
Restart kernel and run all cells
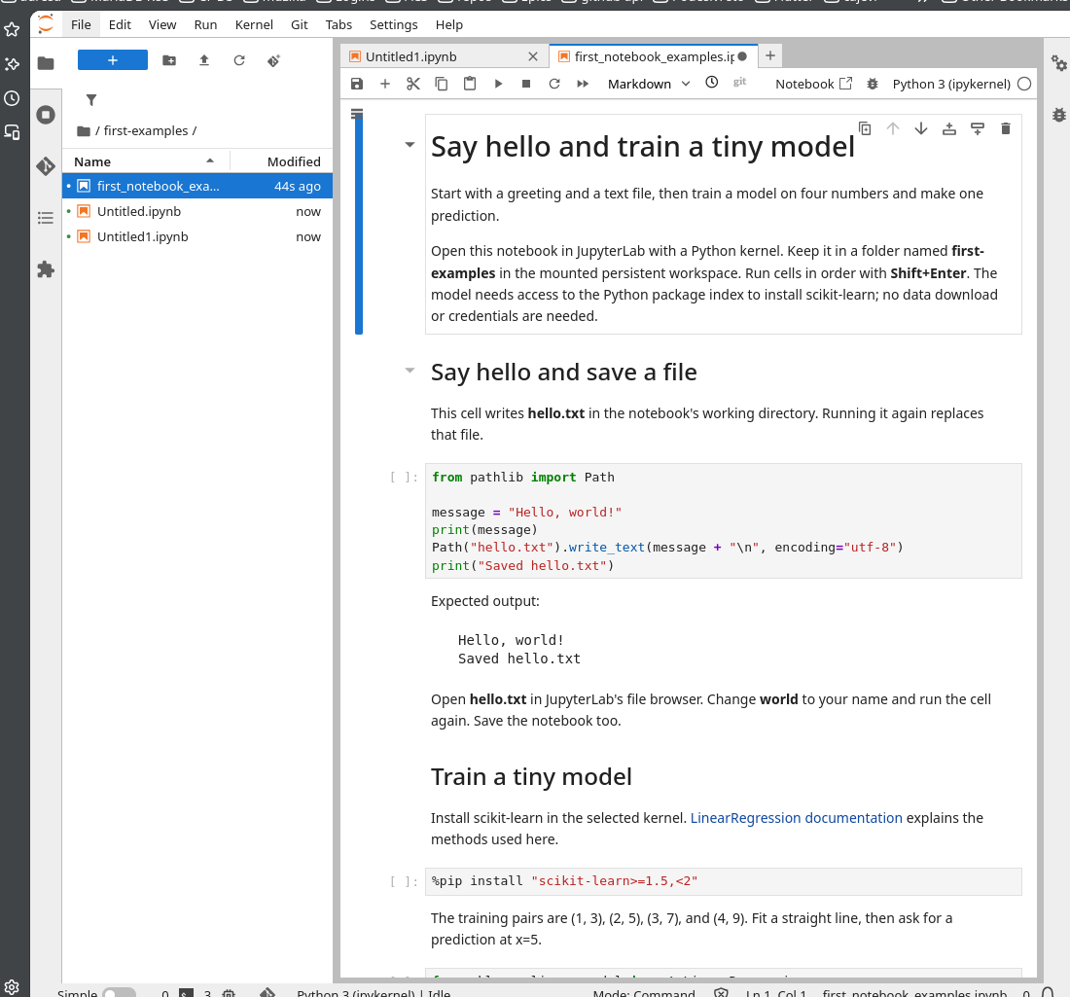[x=583, y=84]
